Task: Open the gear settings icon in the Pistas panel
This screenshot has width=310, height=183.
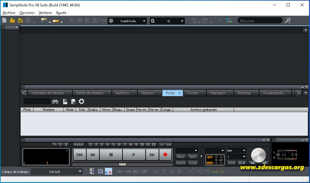Action: [x=81, y=101]
